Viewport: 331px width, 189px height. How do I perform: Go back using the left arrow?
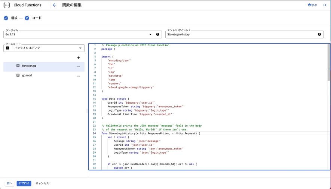tap(55, 5)
